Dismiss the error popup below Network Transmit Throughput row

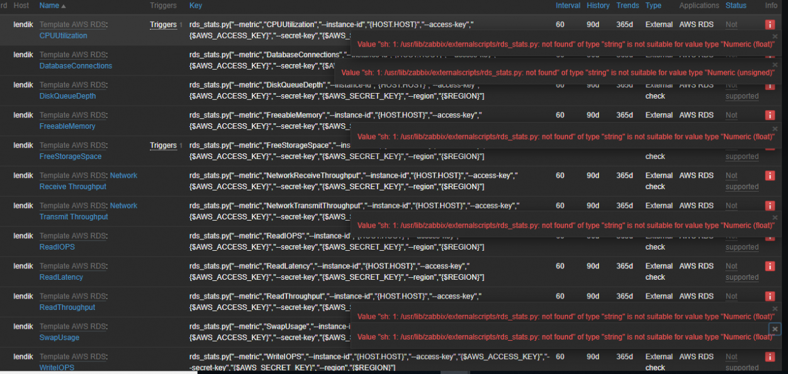(775, 217)
